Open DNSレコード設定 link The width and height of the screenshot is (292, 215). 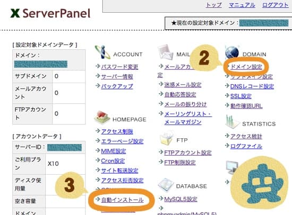(252, 86)
